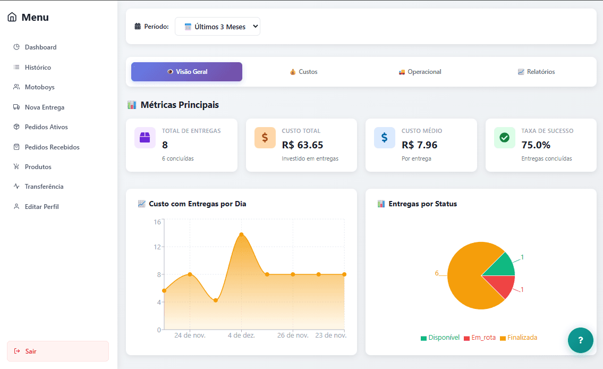
Task: Click the green checkmark icon on Taxa de Sucesso
Action: (x=504, y=138)
